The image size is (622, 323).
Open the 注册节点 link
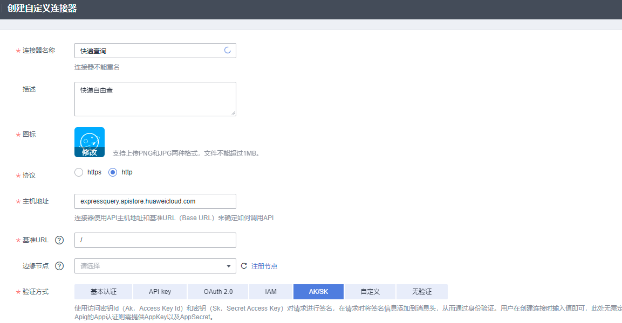264,266
